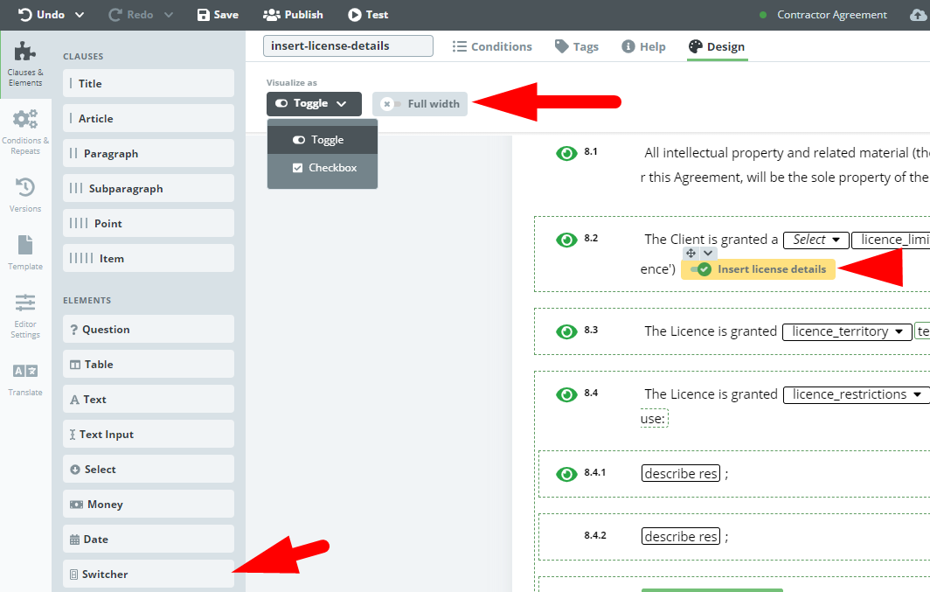Toggle visibility eye for clause 8.1

[566, 154]
